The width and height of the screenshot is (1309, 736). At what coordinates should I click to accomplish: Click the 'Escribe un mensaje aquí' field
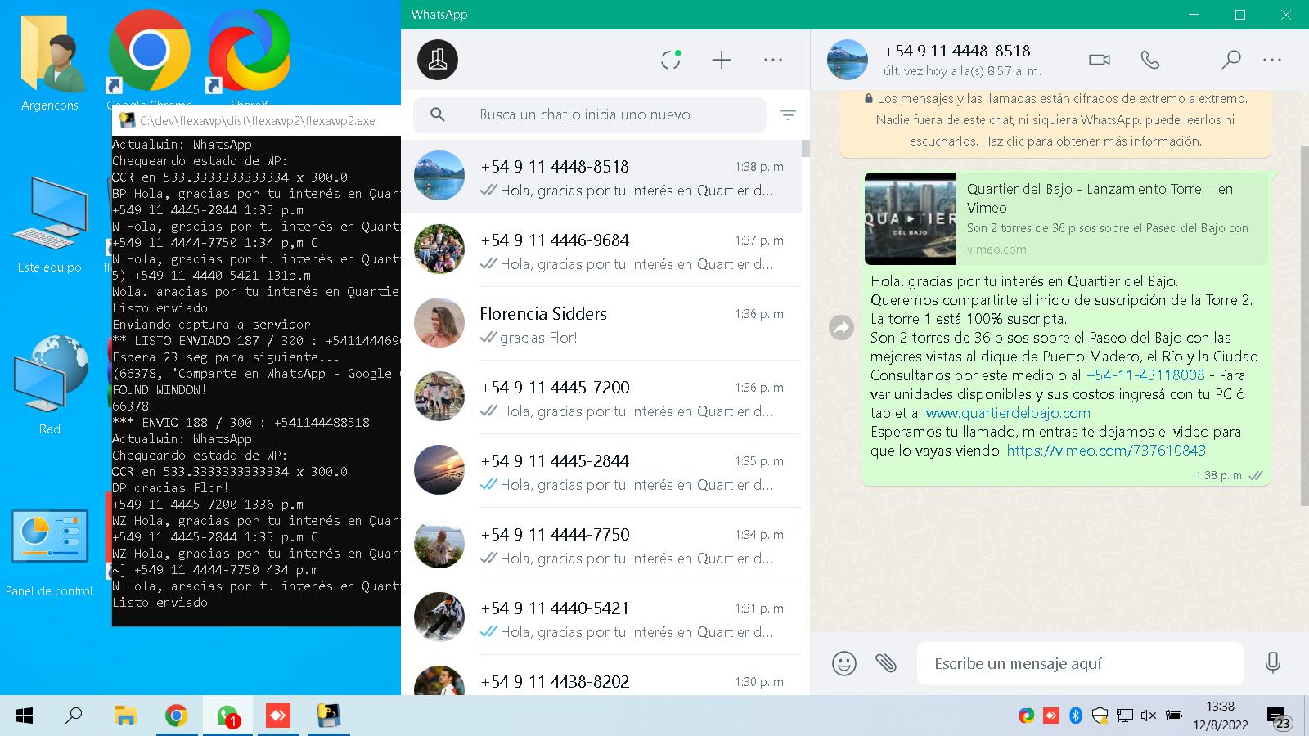click(x=1080, y=663)
